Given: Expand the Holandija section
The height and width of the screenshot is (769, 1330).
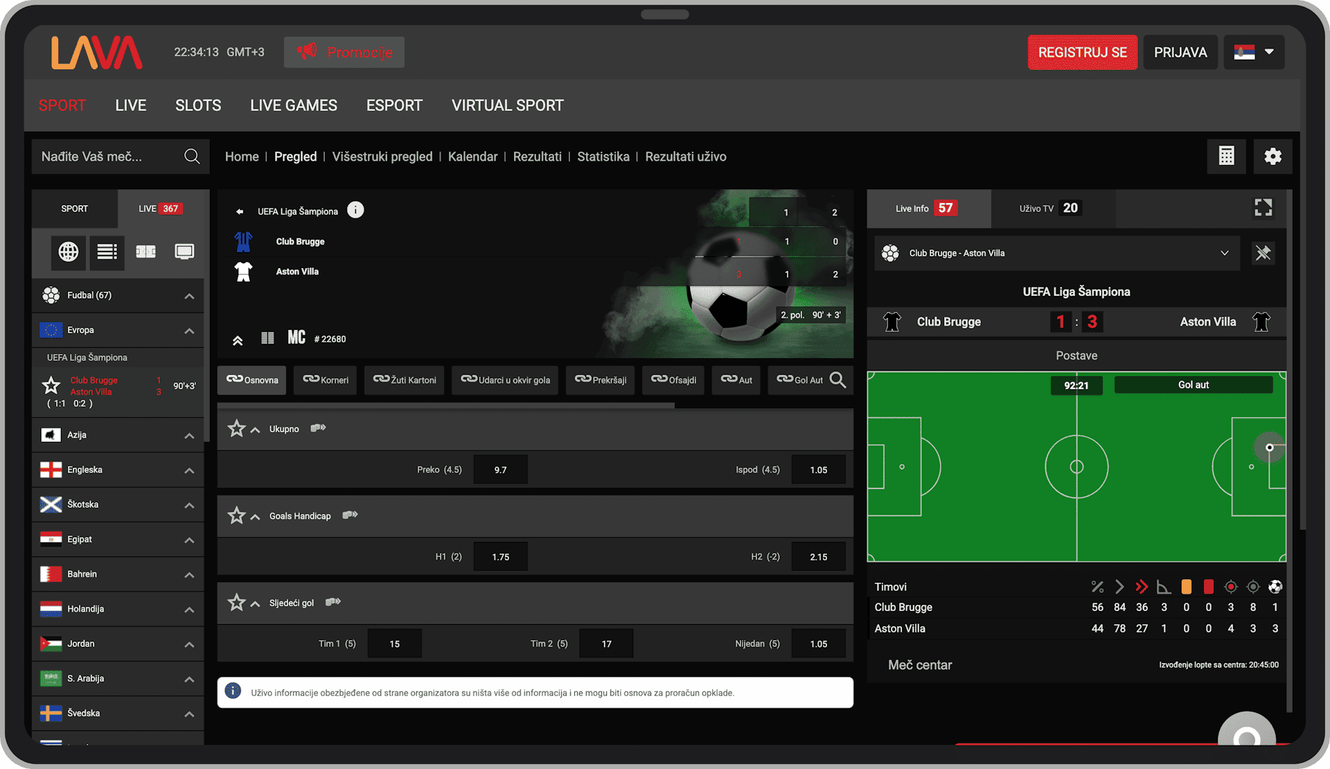Looking at the screenshot, I should pos(188,610).
